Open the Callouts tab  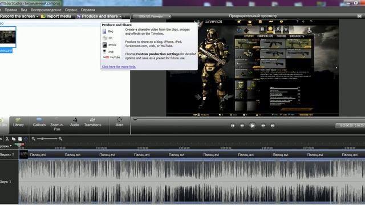(39, 123)
